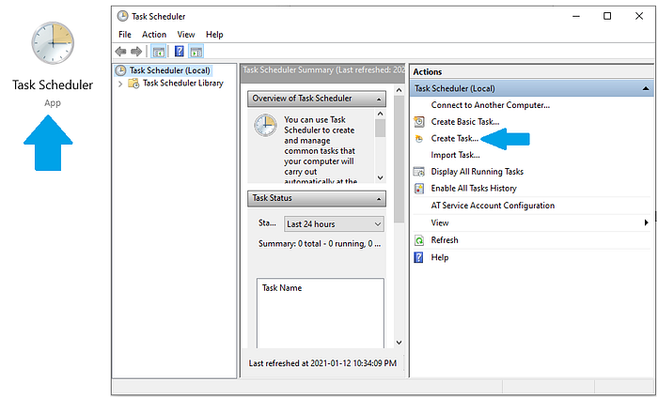The image size is (658, 398).
Task: Click Enable All Tasks History icon
Action: [x=419, y=189]
